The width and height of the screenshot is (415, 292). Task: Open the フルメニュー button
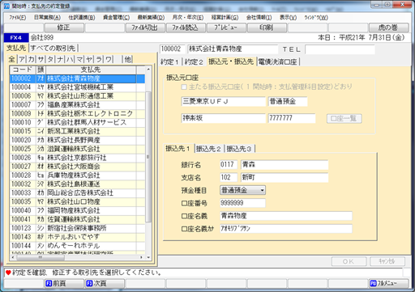click(388, 284)
